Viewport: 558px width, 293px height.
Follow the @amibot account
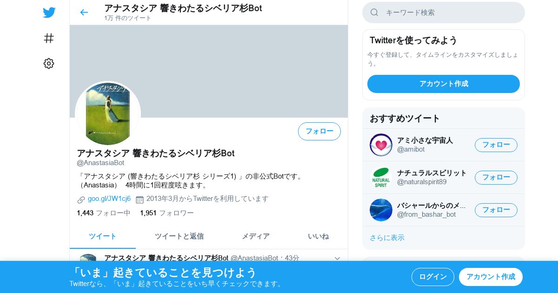click(x=496, y=145)
